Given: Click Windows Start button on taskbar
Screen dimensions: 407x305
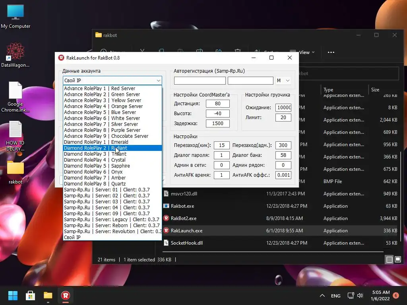Looking at the screenshot, I should tap(13, 295).
